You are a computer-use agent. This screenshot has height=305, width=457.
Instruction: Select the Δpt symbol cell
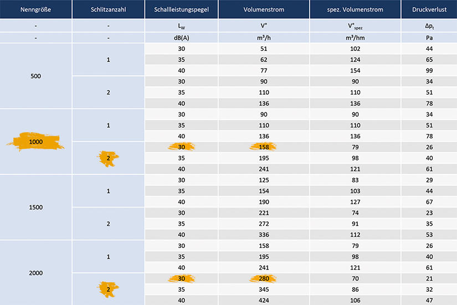(429, 25)
